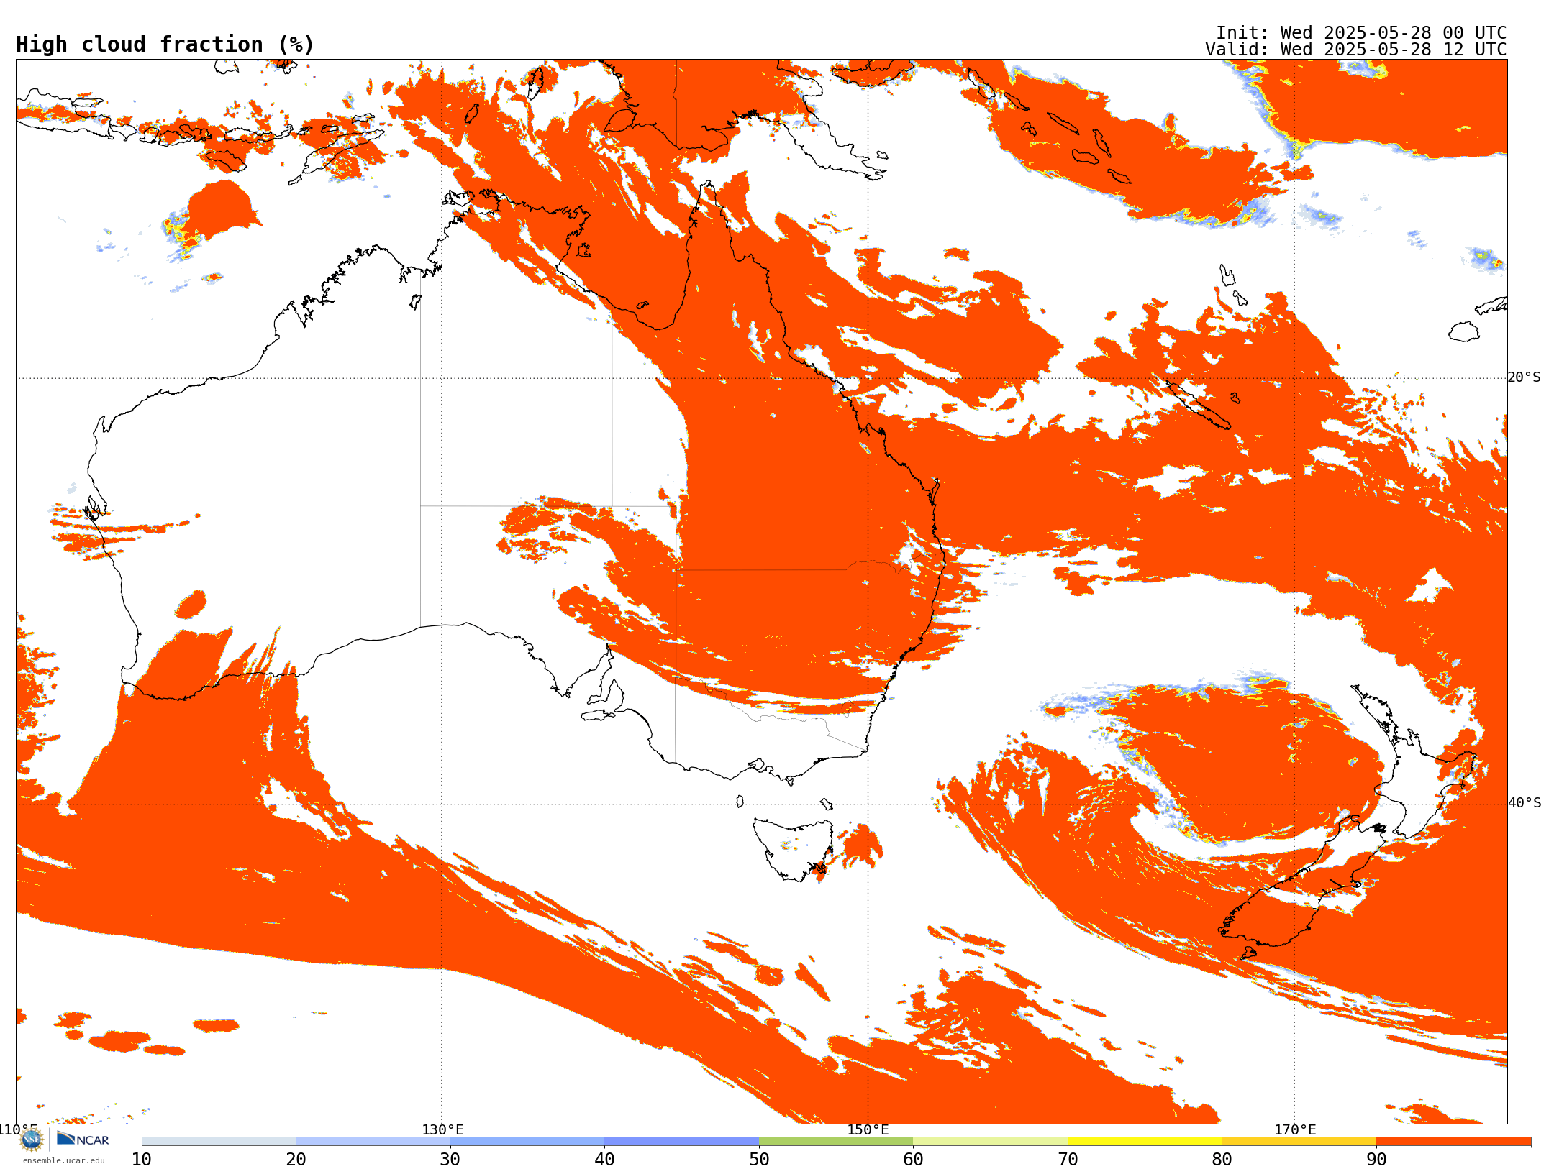The width and height of the screenshot is (1554, 1169).
Task: Click the colorbar label '60'
Action: (x=913, y=1159)
